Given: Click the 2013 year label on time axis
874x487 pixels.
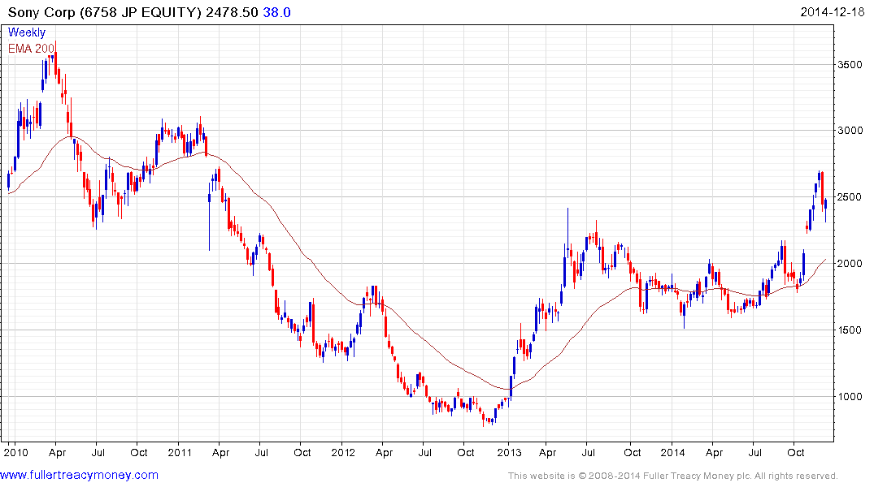Looking at the screenshot, I should click(x=509, y=452).
